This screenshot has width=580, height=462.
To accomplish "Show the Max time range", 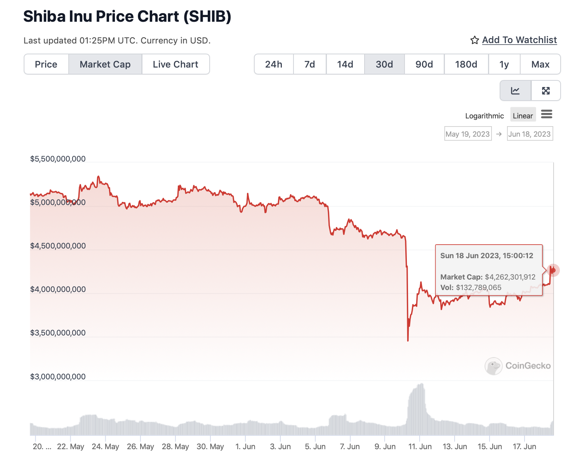I will tap(540, 64).
